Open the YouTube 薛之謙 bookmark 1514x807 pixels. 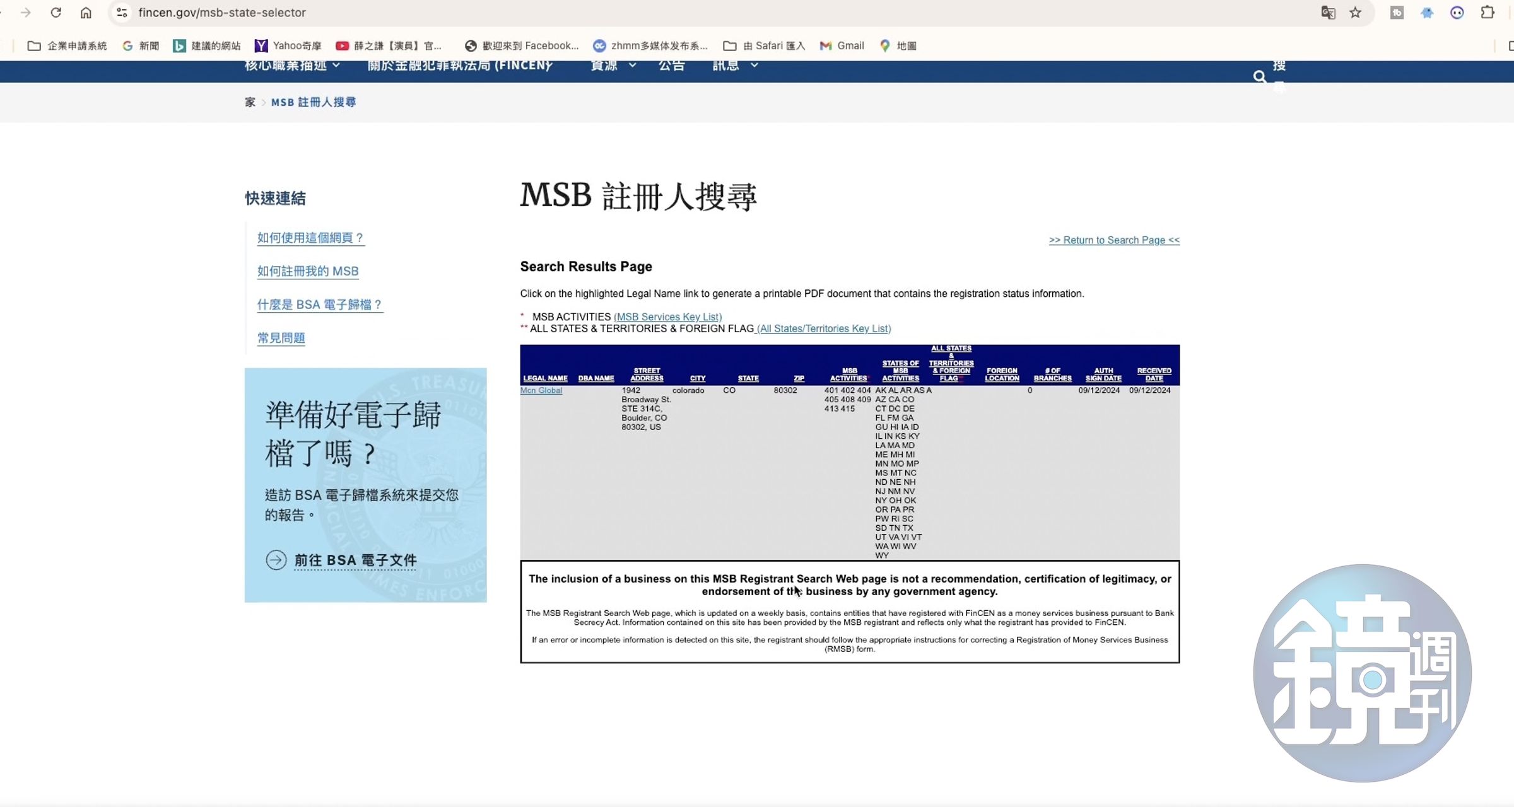[x=389, y=46]
